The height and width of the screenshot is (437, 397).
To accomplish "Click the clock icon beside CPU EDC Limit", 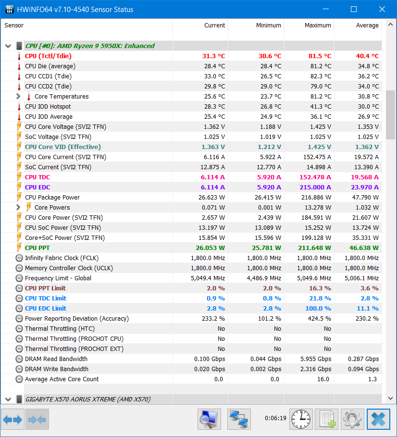I will coord(19,309).
